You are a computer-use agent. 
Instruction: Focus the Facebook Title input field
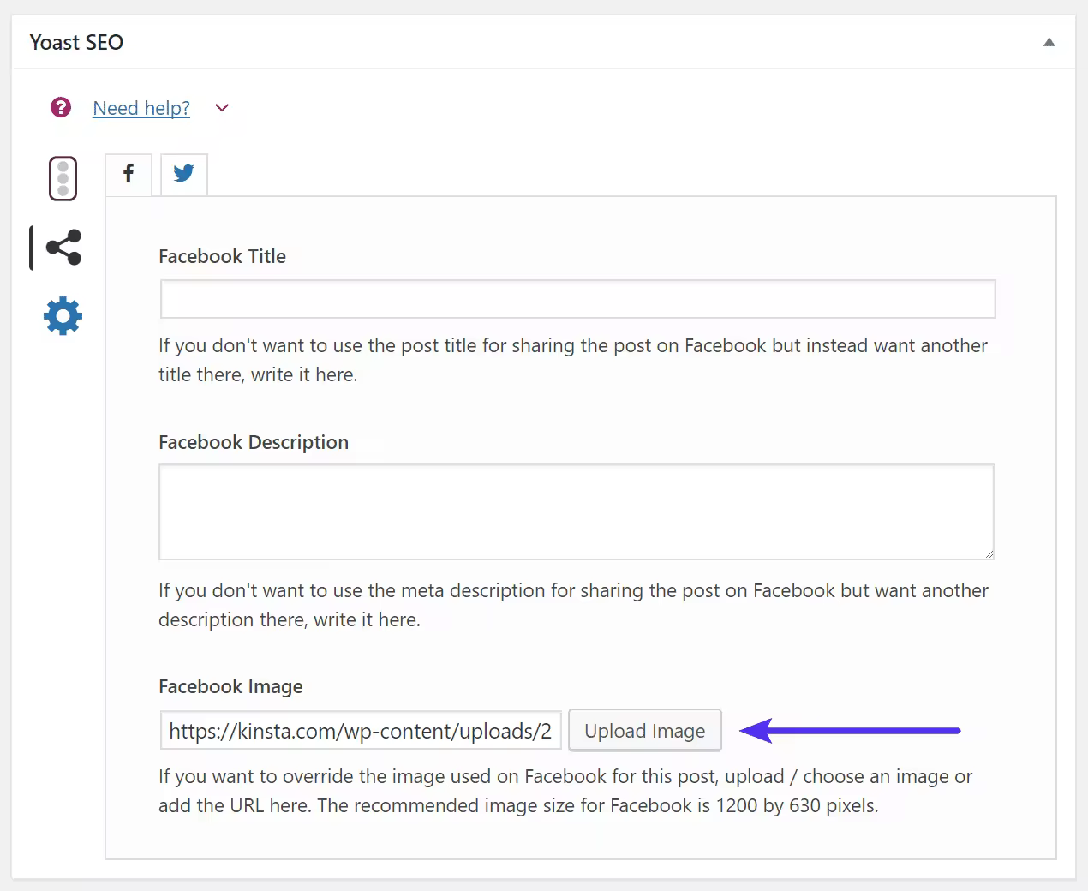point(577,299)
